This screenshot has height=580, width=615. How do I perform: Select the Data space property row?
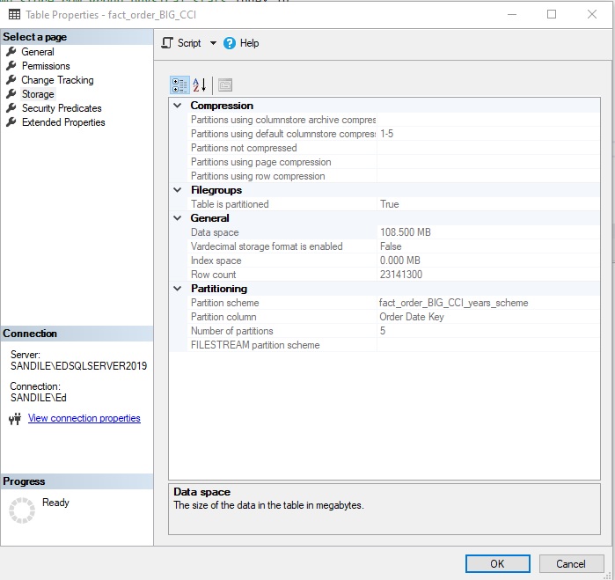click(x=393, y=232)
